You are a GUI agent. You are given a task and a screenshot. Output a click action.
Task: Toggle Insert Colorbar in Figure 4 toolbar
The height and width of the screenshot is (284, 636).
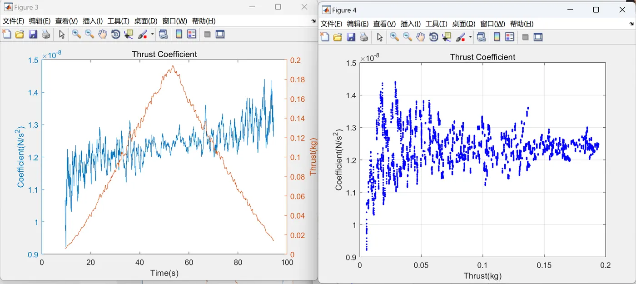[497, 37]
